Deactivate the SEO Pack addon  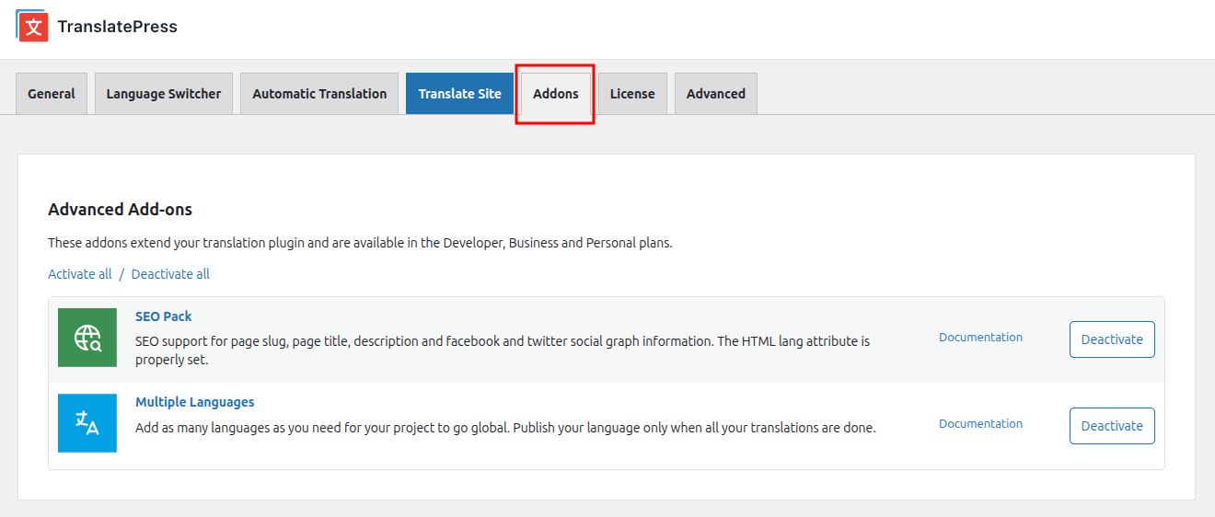pyautogui.click(x=1112, y=339)
